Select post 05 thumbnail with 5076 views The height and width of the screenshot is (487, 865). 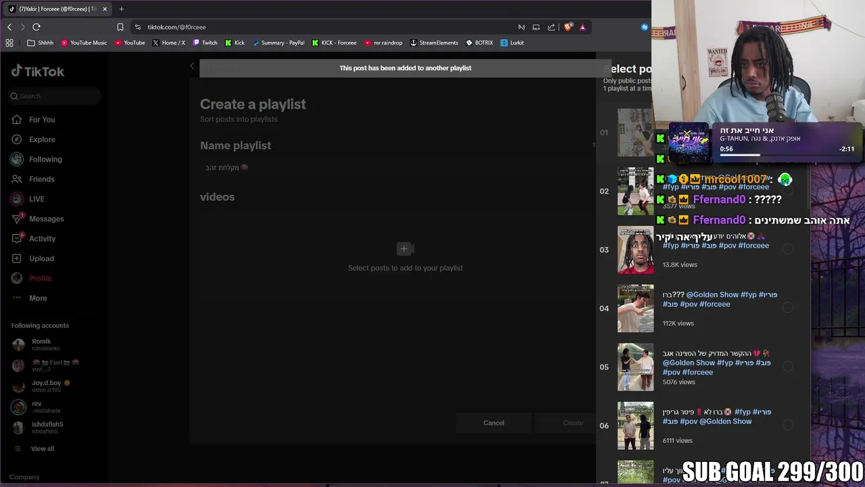[635, 367]
